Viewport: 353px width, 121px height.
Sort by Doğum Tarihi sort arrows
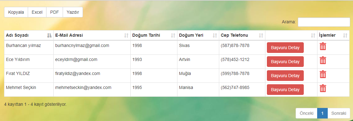click(173, 35)
